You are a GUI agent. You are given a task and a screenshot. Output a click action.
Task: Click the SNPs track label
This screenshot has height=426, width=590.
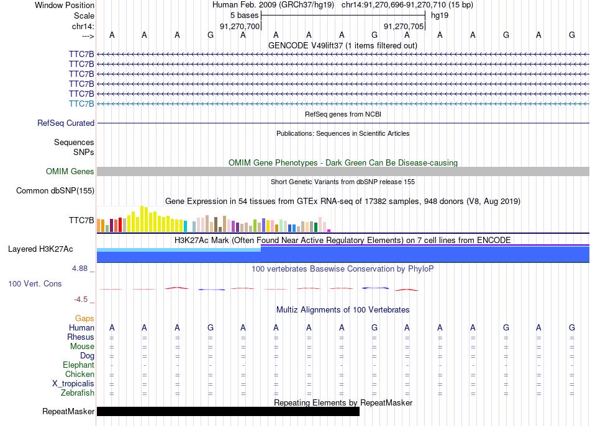pos(84,152)
